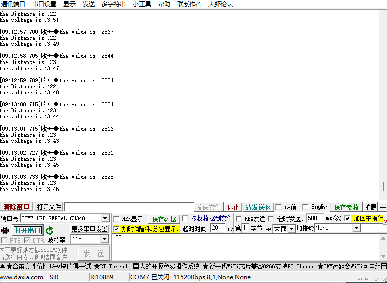Click the minus collapse button beside 扩展
The height and width of the screenshot is (283, 387).
[383, 207]
